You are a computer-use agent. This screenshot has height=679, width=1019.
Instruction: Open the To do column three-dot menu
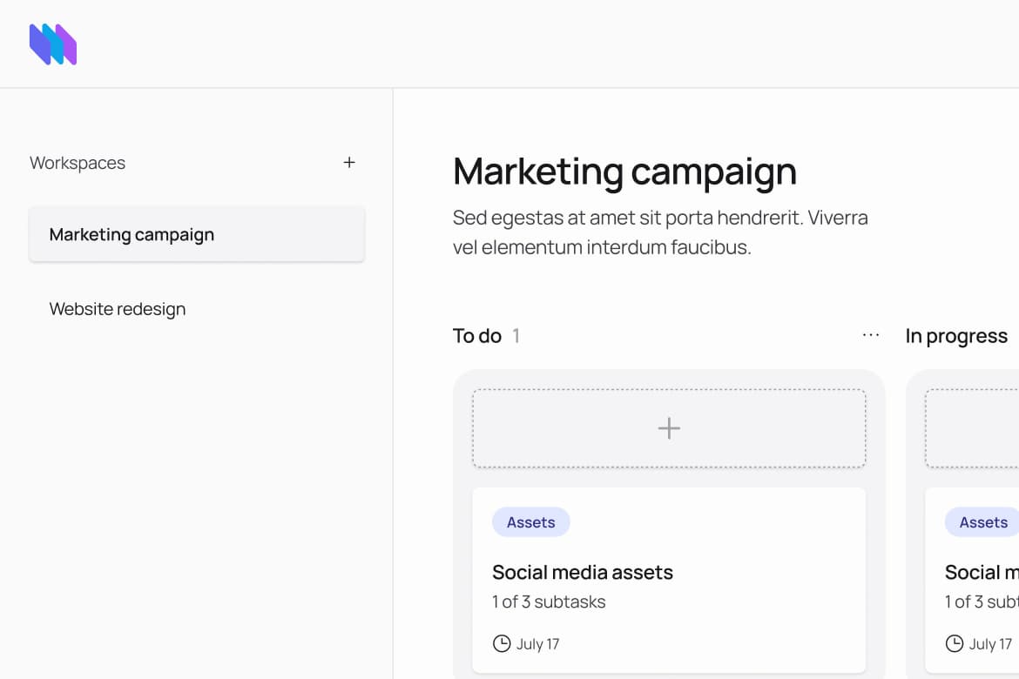tap(870, 336)
